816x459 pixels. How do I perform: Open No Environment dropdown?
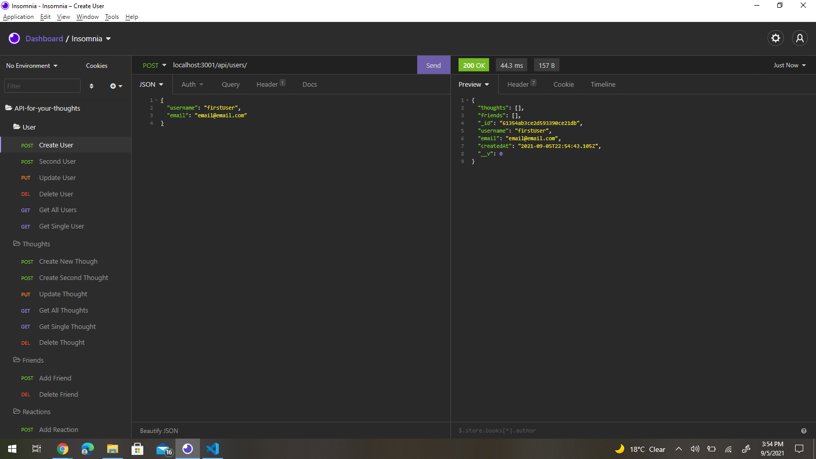(x=32, y=66)
